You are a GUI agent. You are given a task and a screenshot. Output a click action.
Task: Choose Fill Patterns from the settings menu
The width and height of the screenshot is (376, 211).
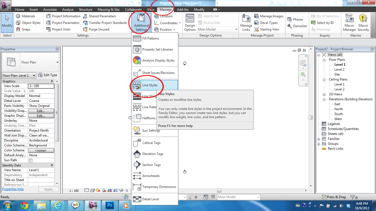(x=151, y=38)
